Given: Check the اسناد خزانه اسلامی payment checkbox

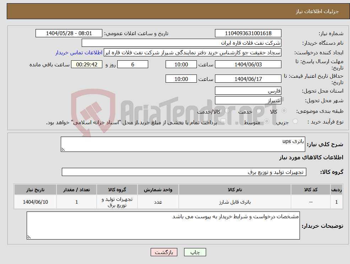Looking at the screenshot, I should tap(223, 121).
